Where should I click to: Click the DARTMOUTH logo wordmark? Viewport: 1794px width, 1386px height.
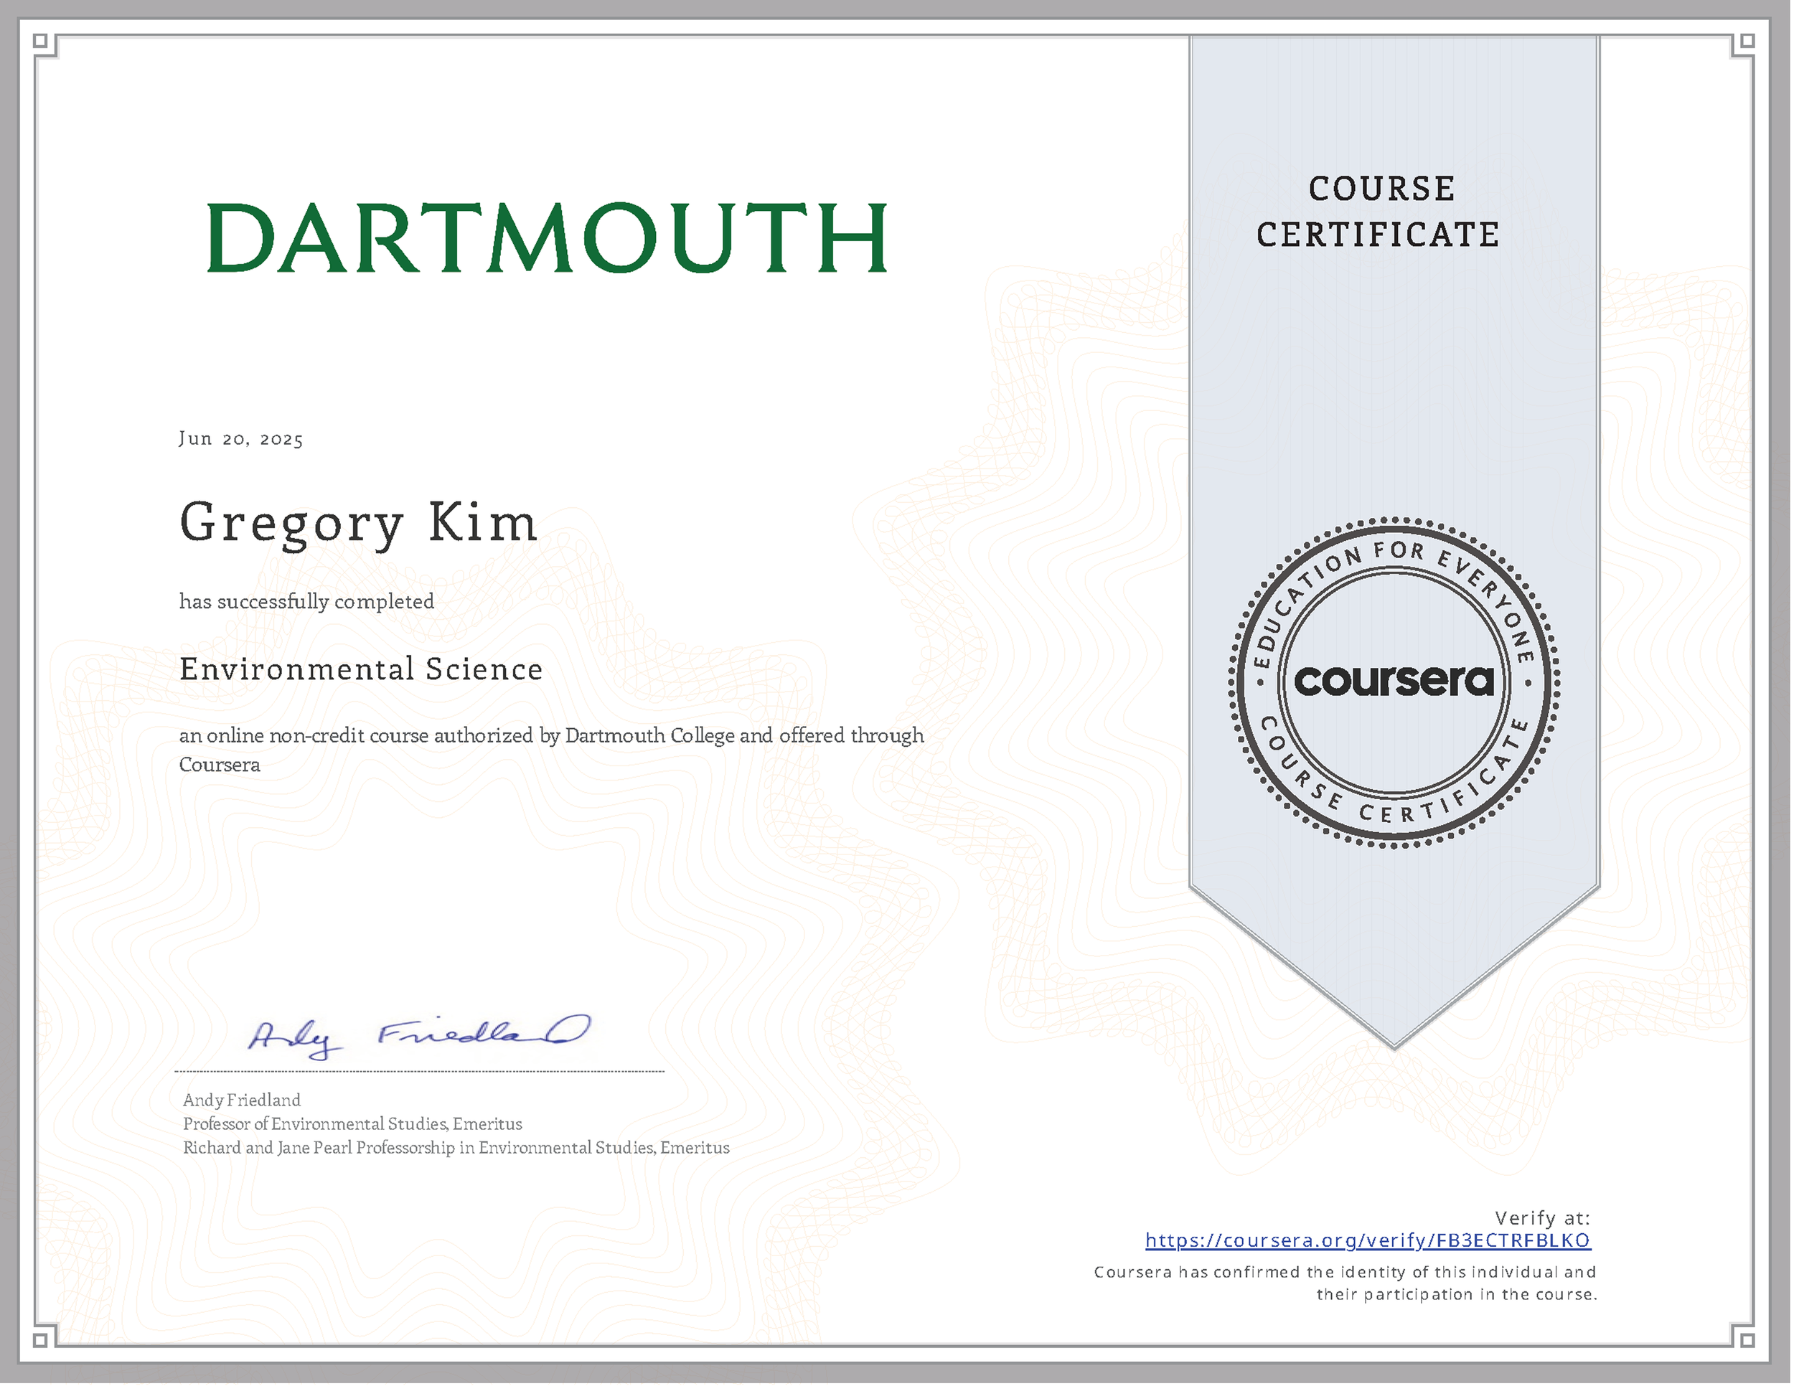[x=547, y=238]
